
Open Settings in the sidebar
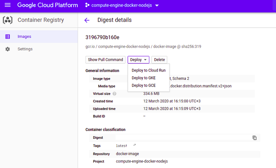point(39,49)
